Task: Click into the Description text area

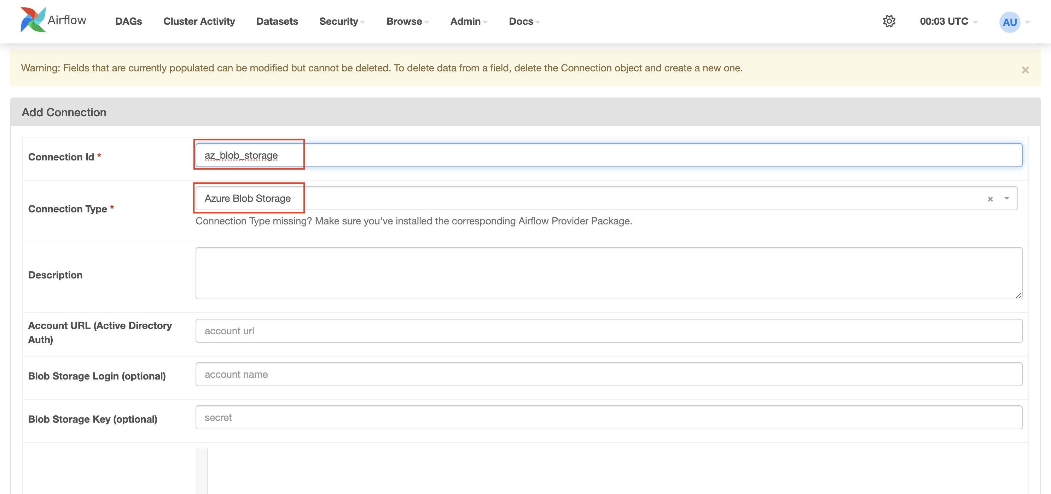Action: (609, 273)
